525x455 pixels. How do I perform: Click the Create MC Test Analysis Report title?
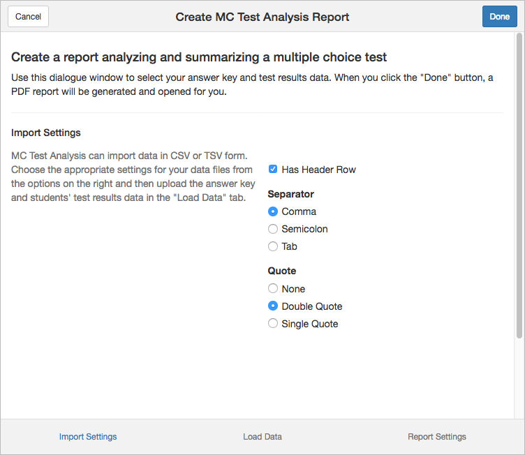pyautogui.click(x=262, y=17)
